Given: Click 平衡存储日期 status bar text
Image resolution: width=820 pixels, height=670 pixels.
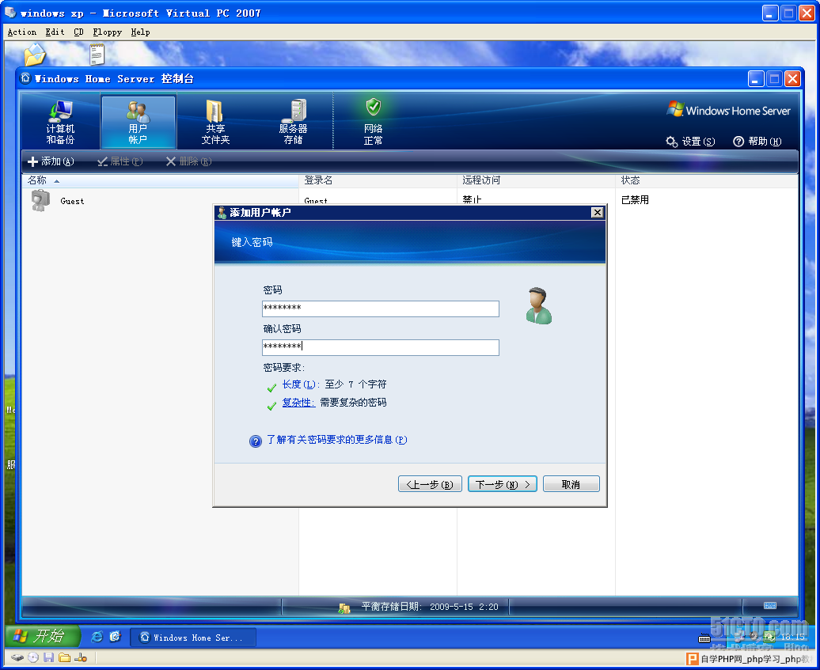Looking at the screenshot, I should (x=430, y=607).
